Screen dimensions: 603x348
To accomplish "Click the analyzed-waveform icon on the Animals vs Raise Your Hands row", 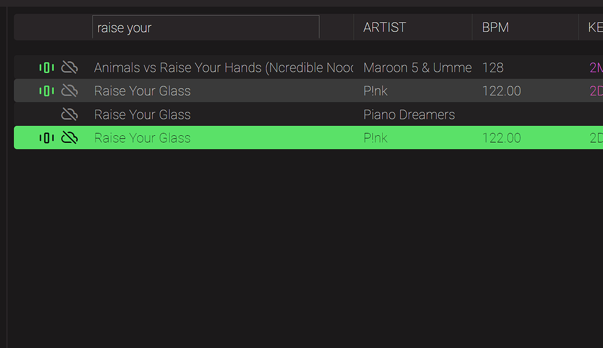I will [47, 68].
